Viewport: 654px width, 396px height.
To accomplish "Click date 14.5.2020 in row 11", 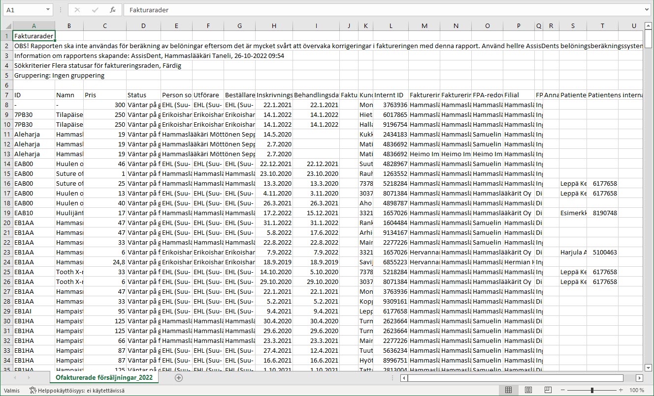I will [274, 134].
